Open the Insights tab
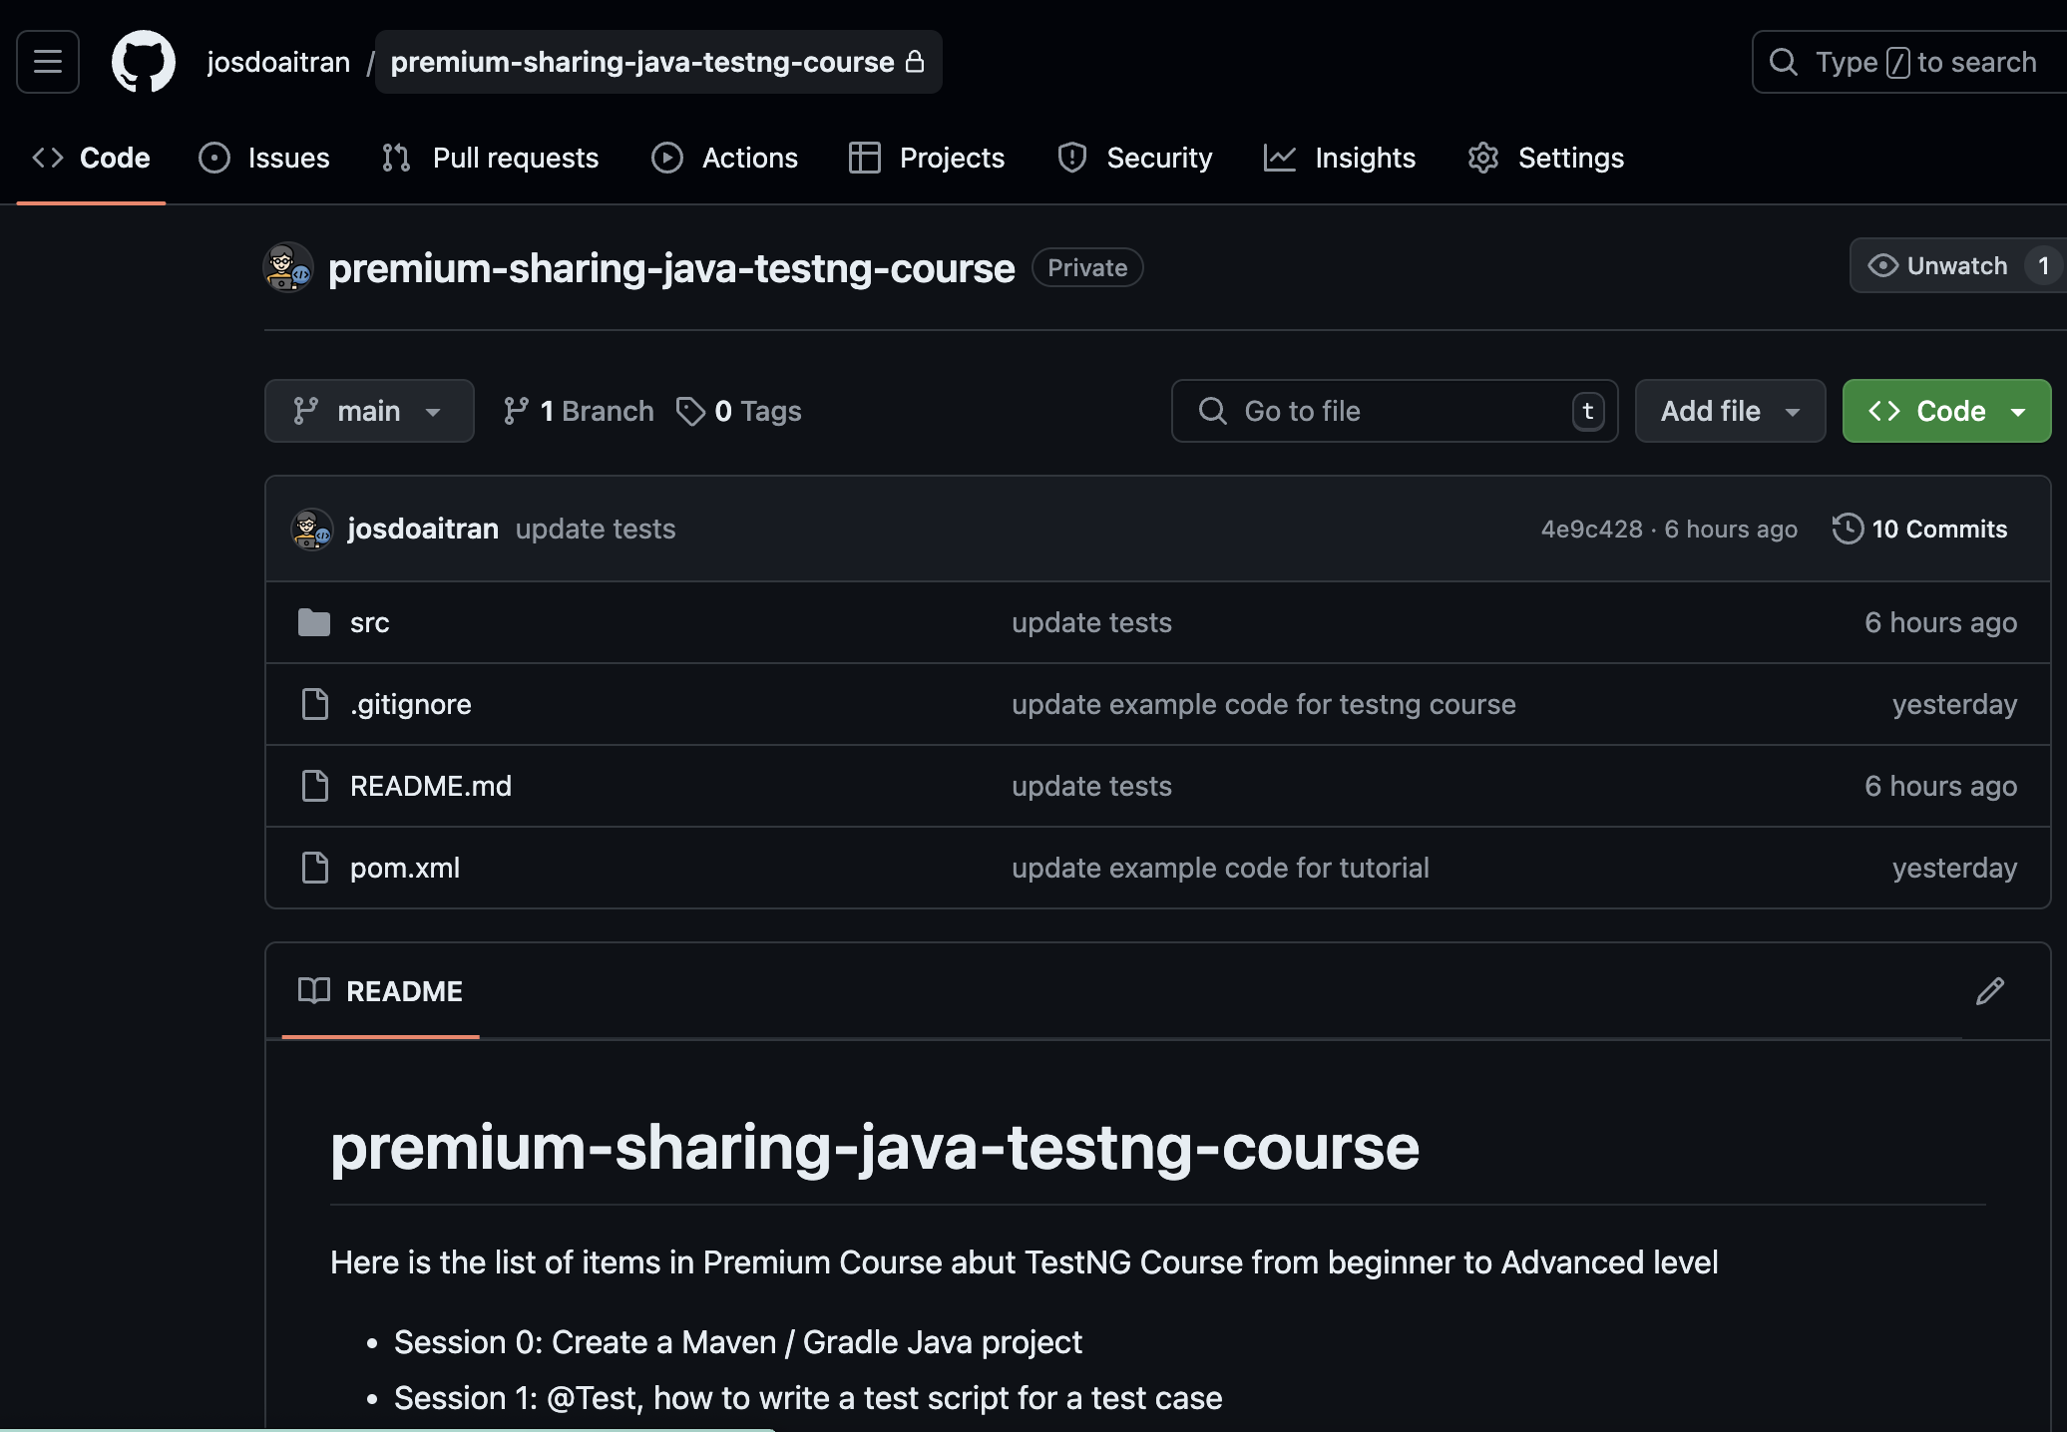 [x=1340, y=158]
